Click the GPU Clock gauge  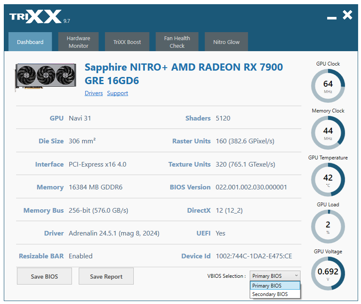point(328,86)
